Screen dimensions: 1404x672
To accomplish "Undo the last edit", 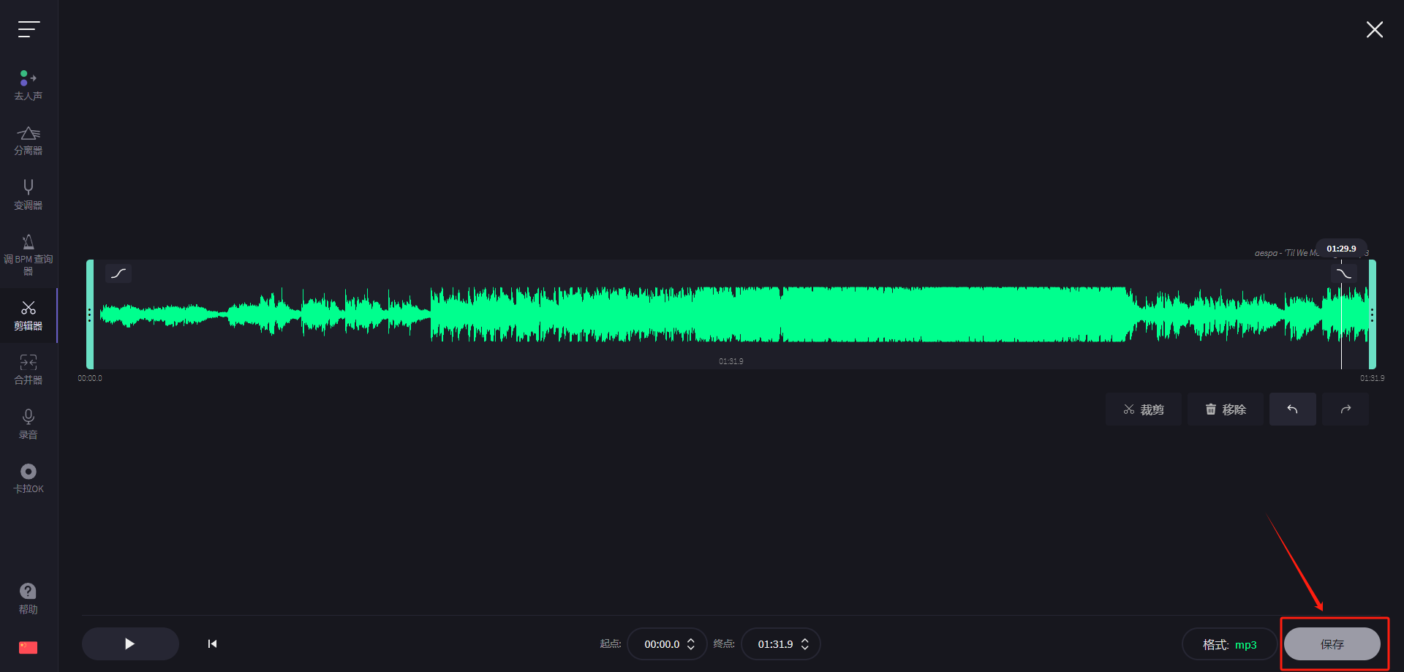I will click(x=1293, y=409).
